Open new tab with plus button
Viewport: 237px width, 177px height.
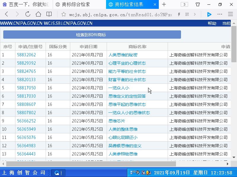tap(164, 4)
